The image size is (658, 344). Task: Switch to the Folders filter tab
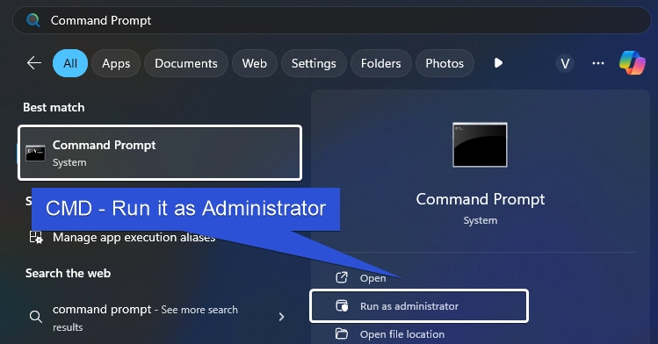coord(380,63)
